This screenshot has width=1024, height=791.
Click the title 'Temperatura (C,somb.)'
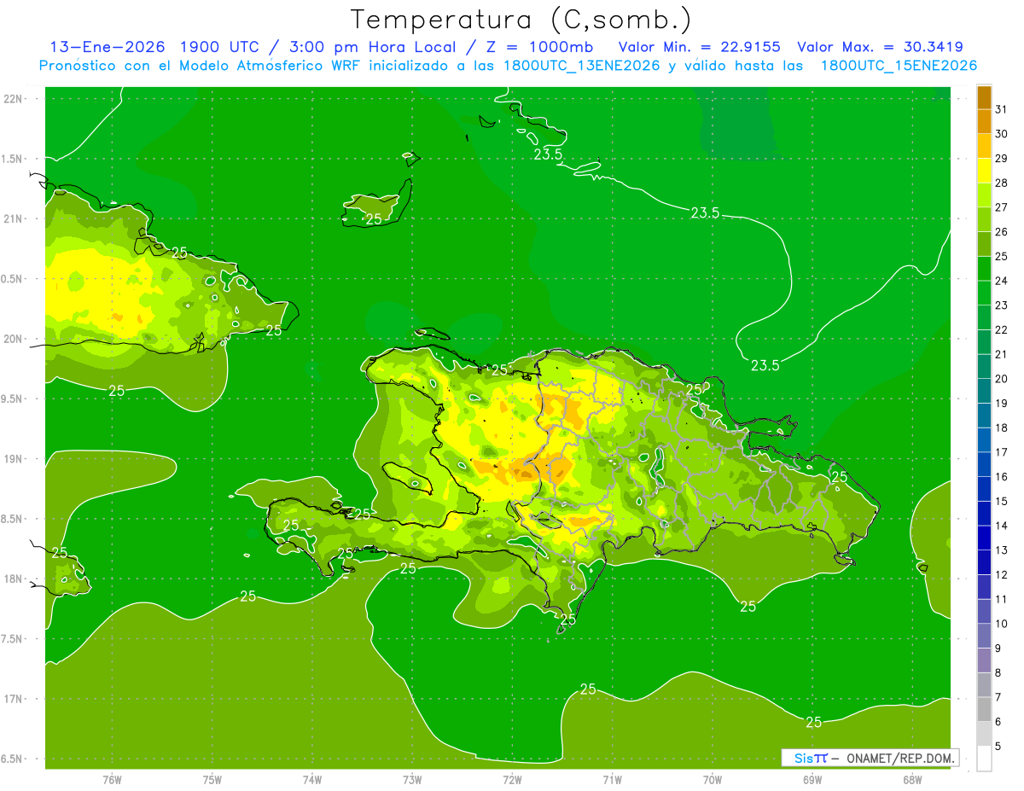[x=521, y=20]
